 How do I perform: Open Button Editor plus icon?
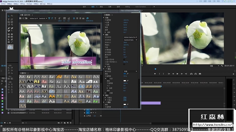pos(233,74)
